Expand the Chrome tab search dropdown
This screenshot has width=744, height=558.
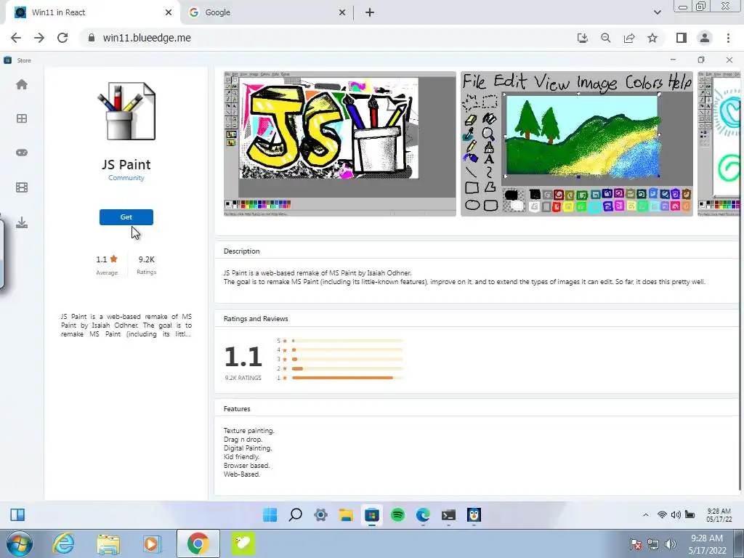(657, 12)
